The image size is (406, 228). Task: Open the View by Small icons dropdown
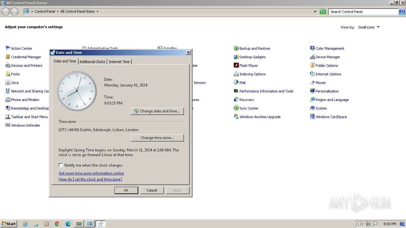pyautogui.click(x=369, y=27)
